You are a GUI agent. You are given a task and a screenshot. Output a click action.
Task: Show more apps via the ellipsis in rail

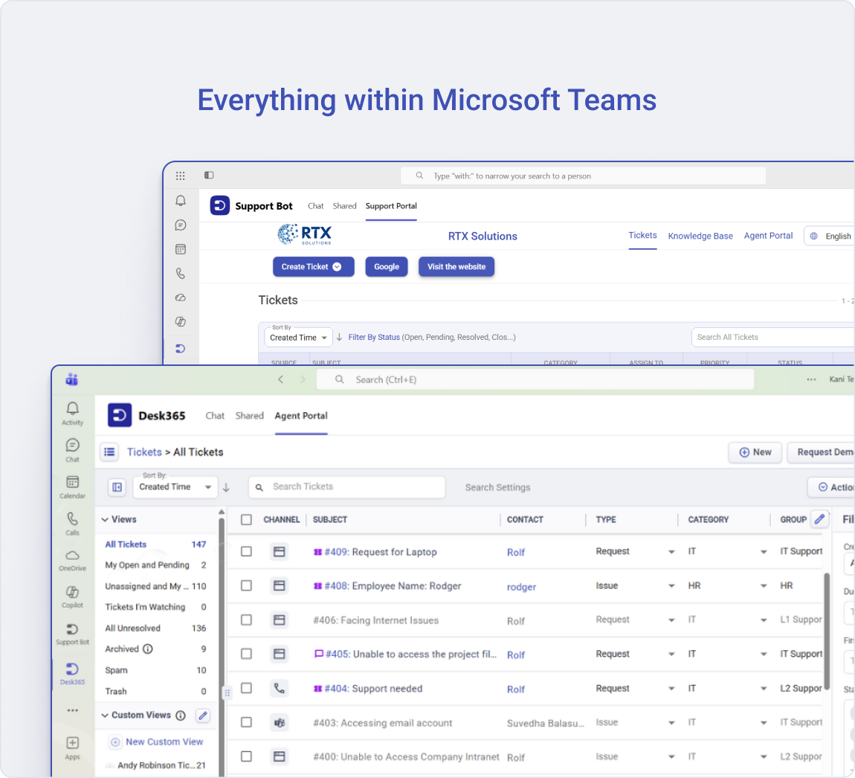pos(73,710)
